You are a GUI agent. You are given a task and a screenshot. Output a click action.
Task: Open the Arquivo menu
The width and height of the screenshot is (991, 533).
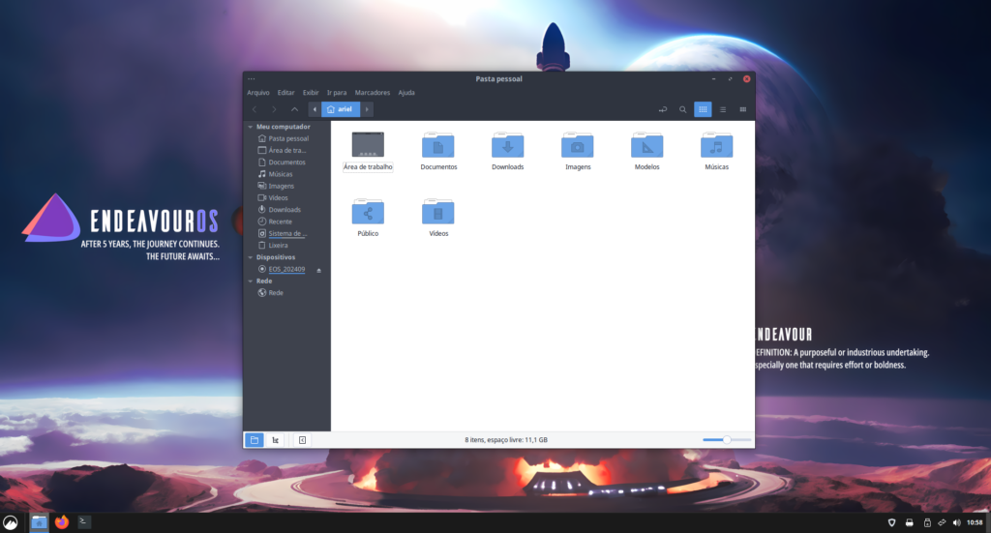coord(257,92)
